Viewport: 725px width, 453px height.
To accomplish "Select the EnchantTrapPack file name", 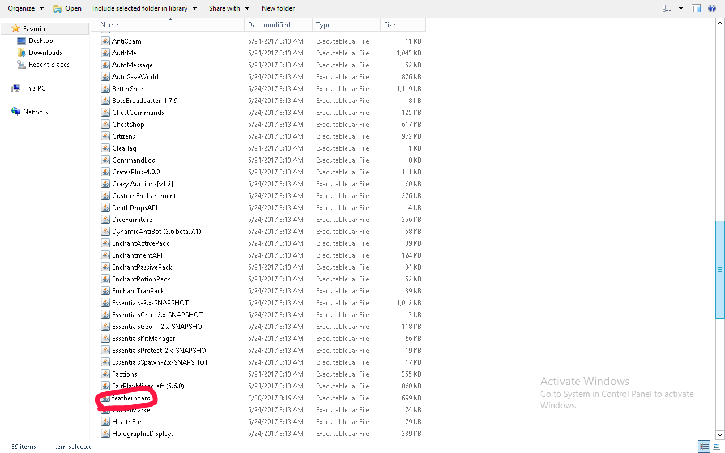I will [138, 291].
